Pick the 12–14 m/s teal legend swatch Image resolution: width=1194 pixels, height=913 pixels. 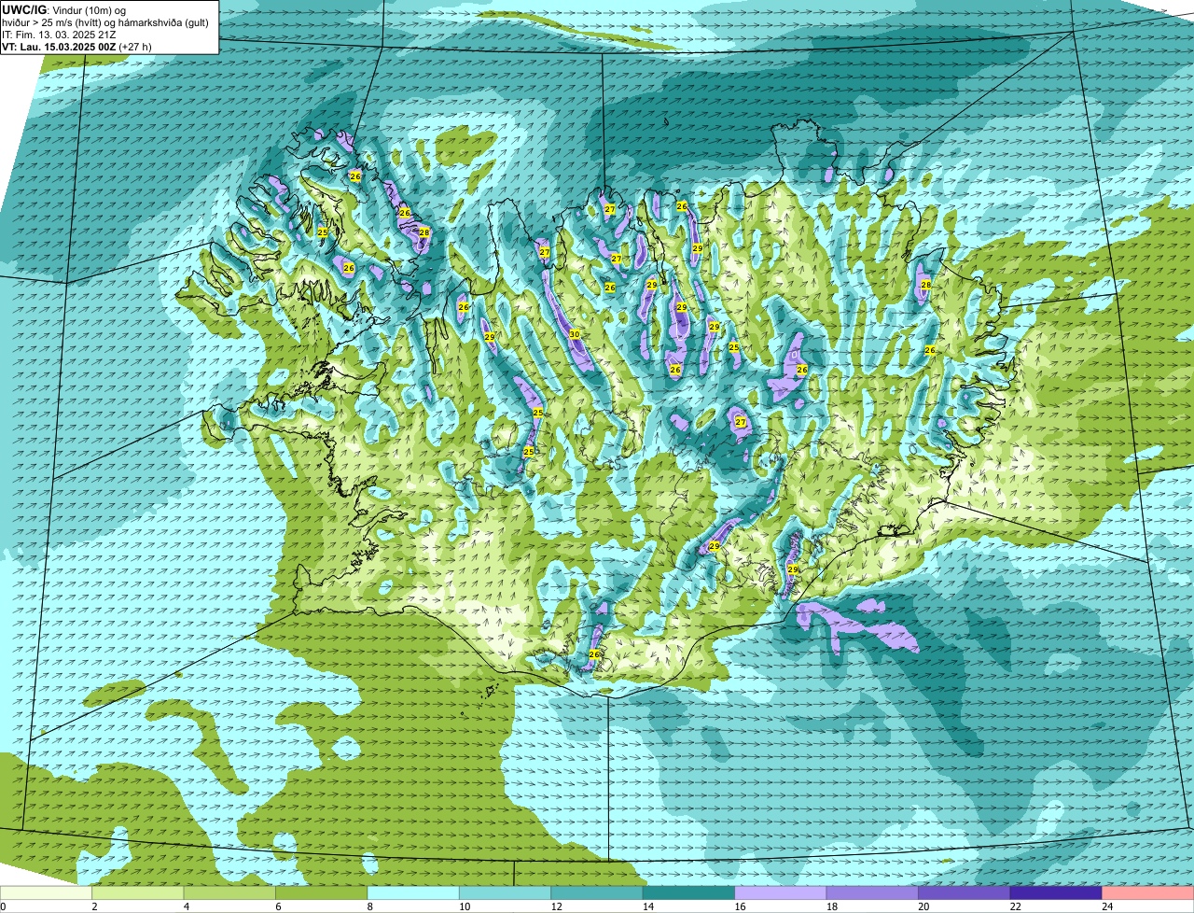pos(597,892)
